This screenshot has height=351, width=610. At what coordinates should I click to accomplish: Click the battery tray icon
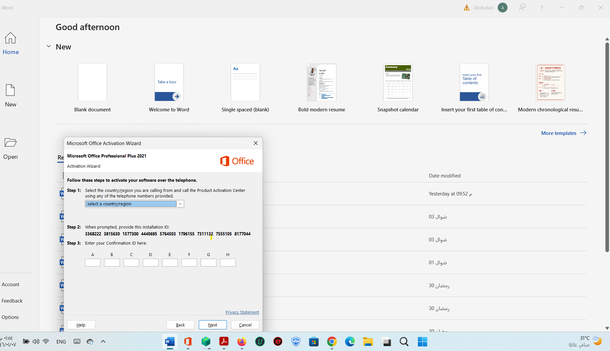tap(26, 342)
